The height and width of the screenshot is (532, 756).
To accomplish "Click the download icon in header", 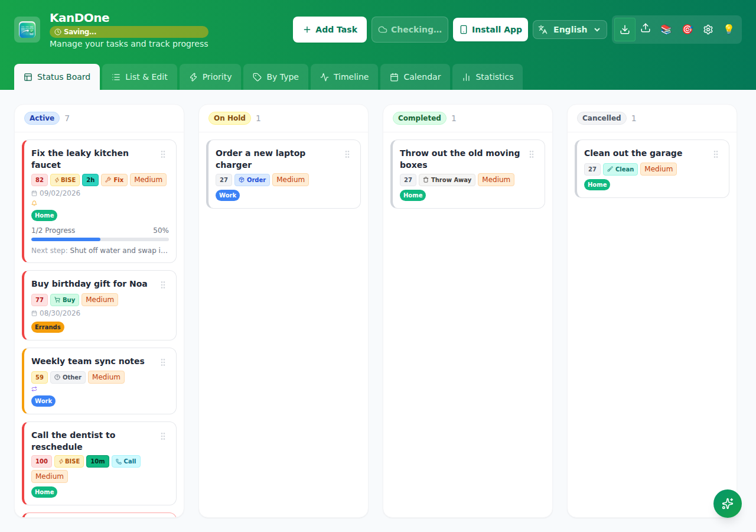I will pyautogui.click(x=625, y=30).
